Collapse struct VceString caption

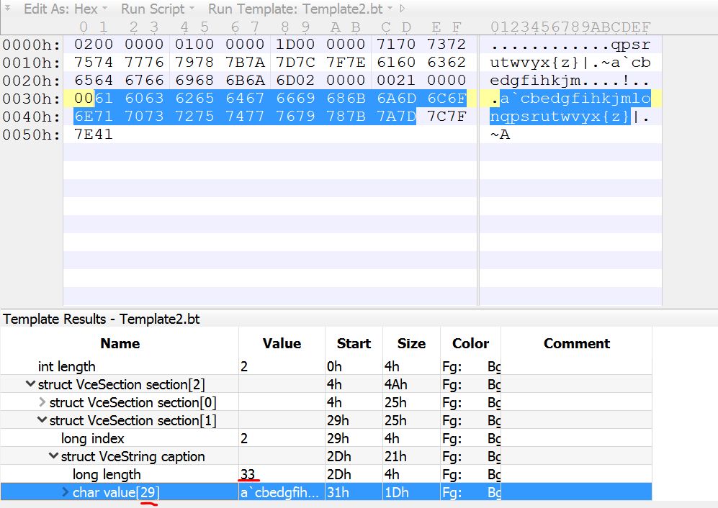click(53, 455)
